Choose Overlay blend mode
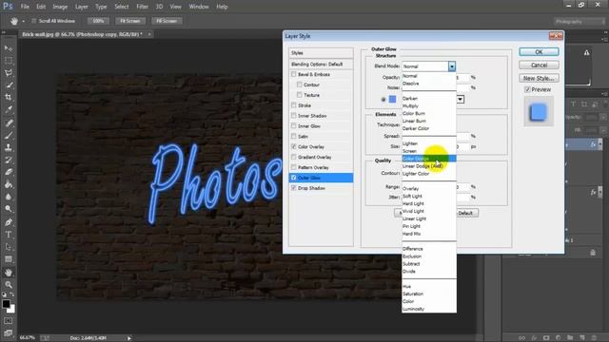The image size is (609, 342). click(429, 188)
